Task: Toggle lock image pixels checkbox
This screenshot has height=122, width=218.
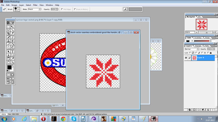Action: point(196,53)
